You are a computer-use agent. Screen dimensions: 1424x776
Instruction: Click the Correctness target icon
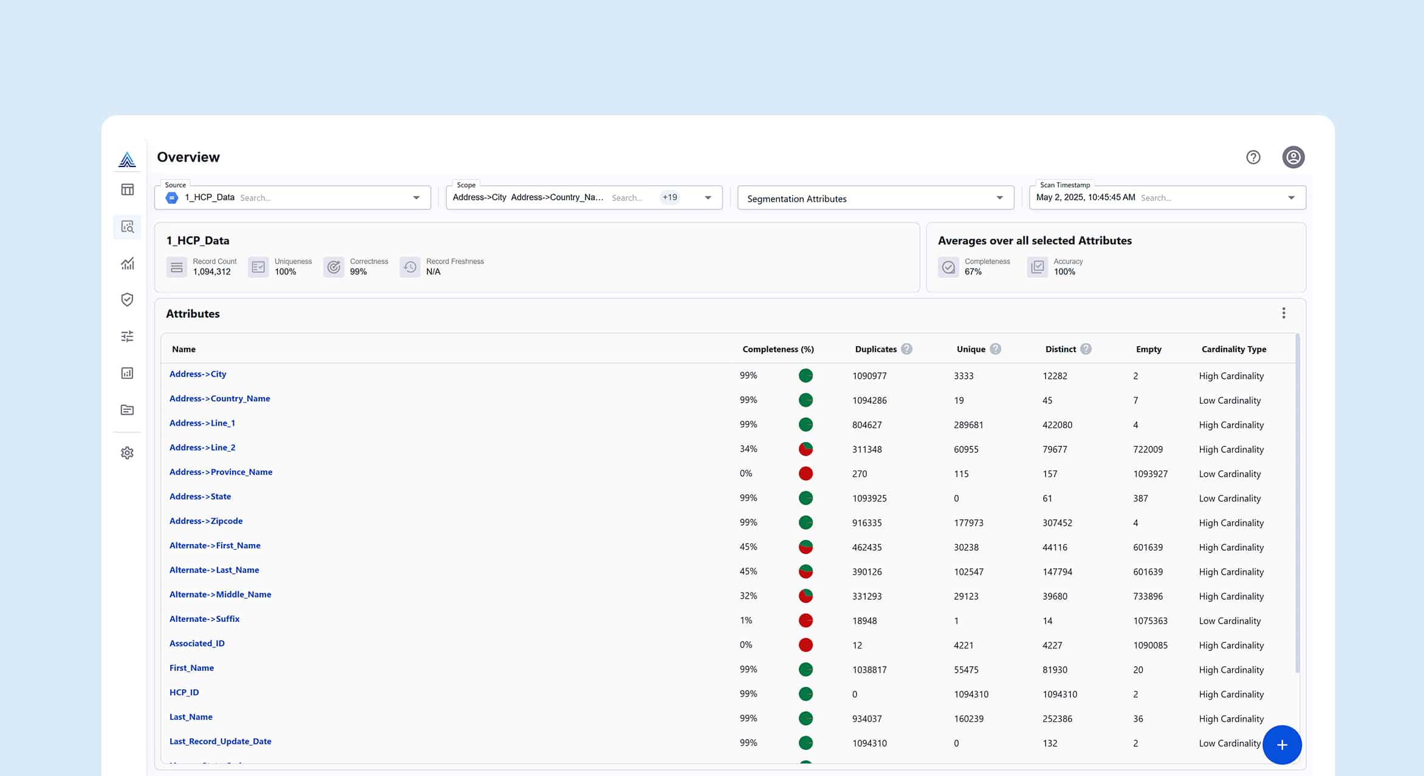(334, 267)
